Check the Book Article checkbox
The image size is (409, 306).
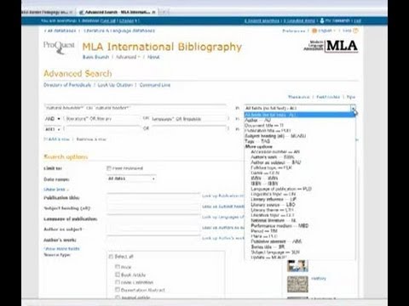point(118,275)
